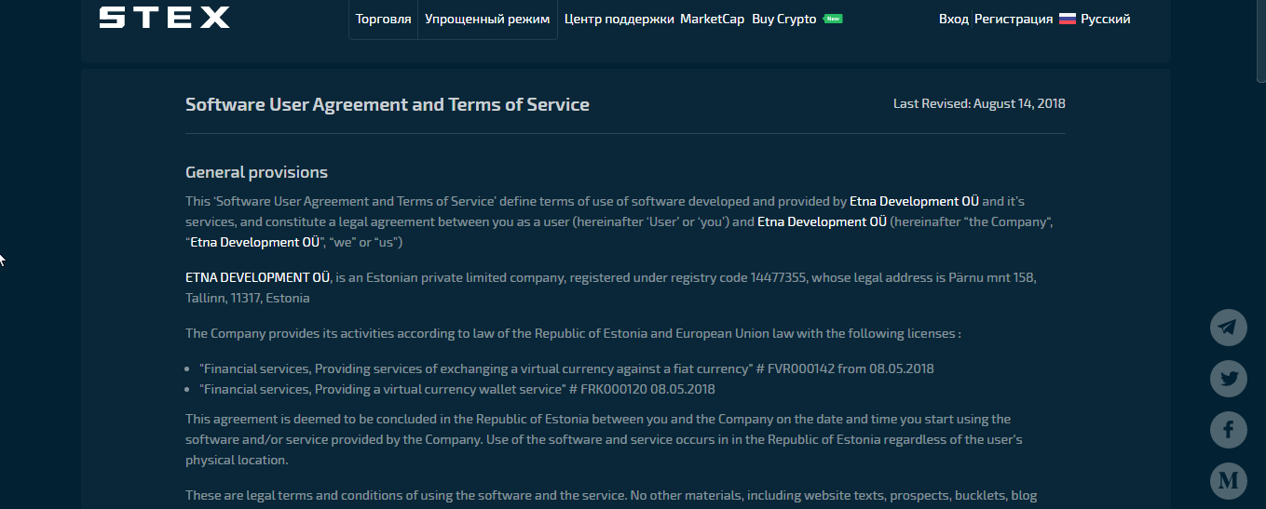The image size is (1266, 509).
Task: Open the Русский language selector
Action: click(1106, 19)
